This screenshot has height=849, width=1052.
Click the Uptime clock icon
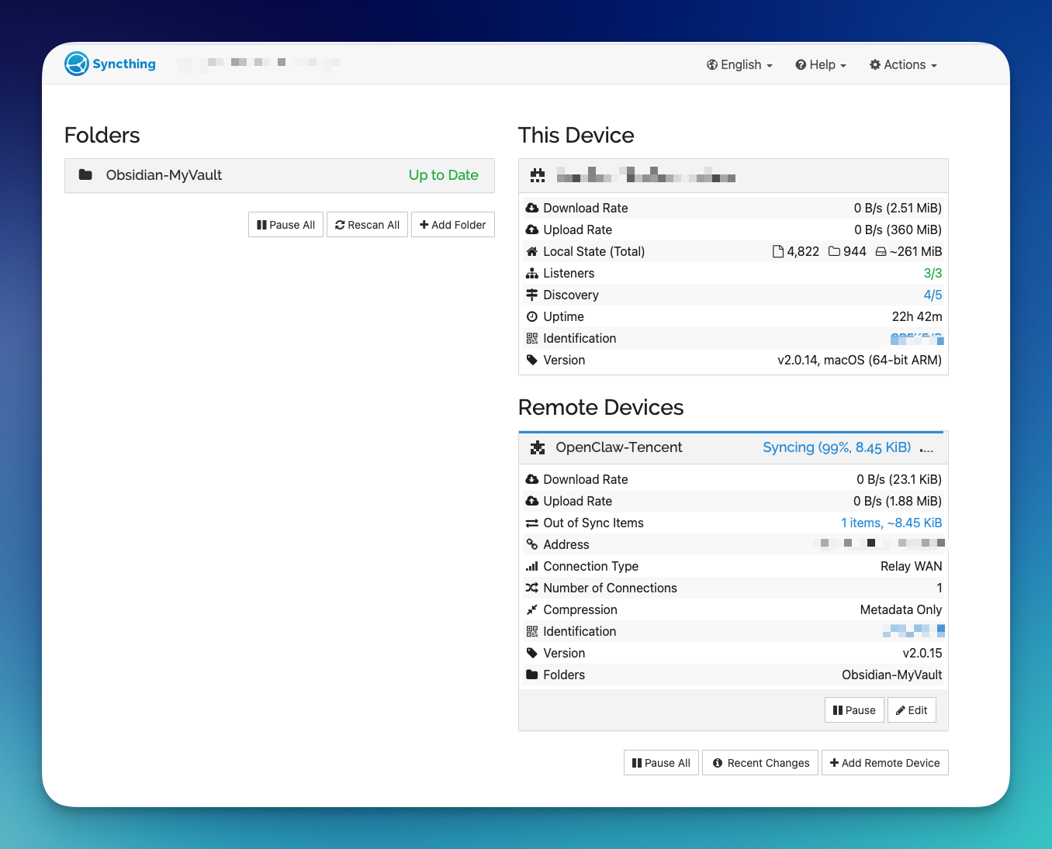click(532, 317)
